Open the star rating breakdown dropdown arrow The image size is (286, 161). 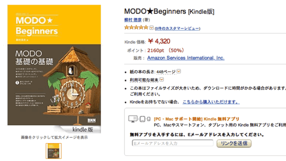151,28
